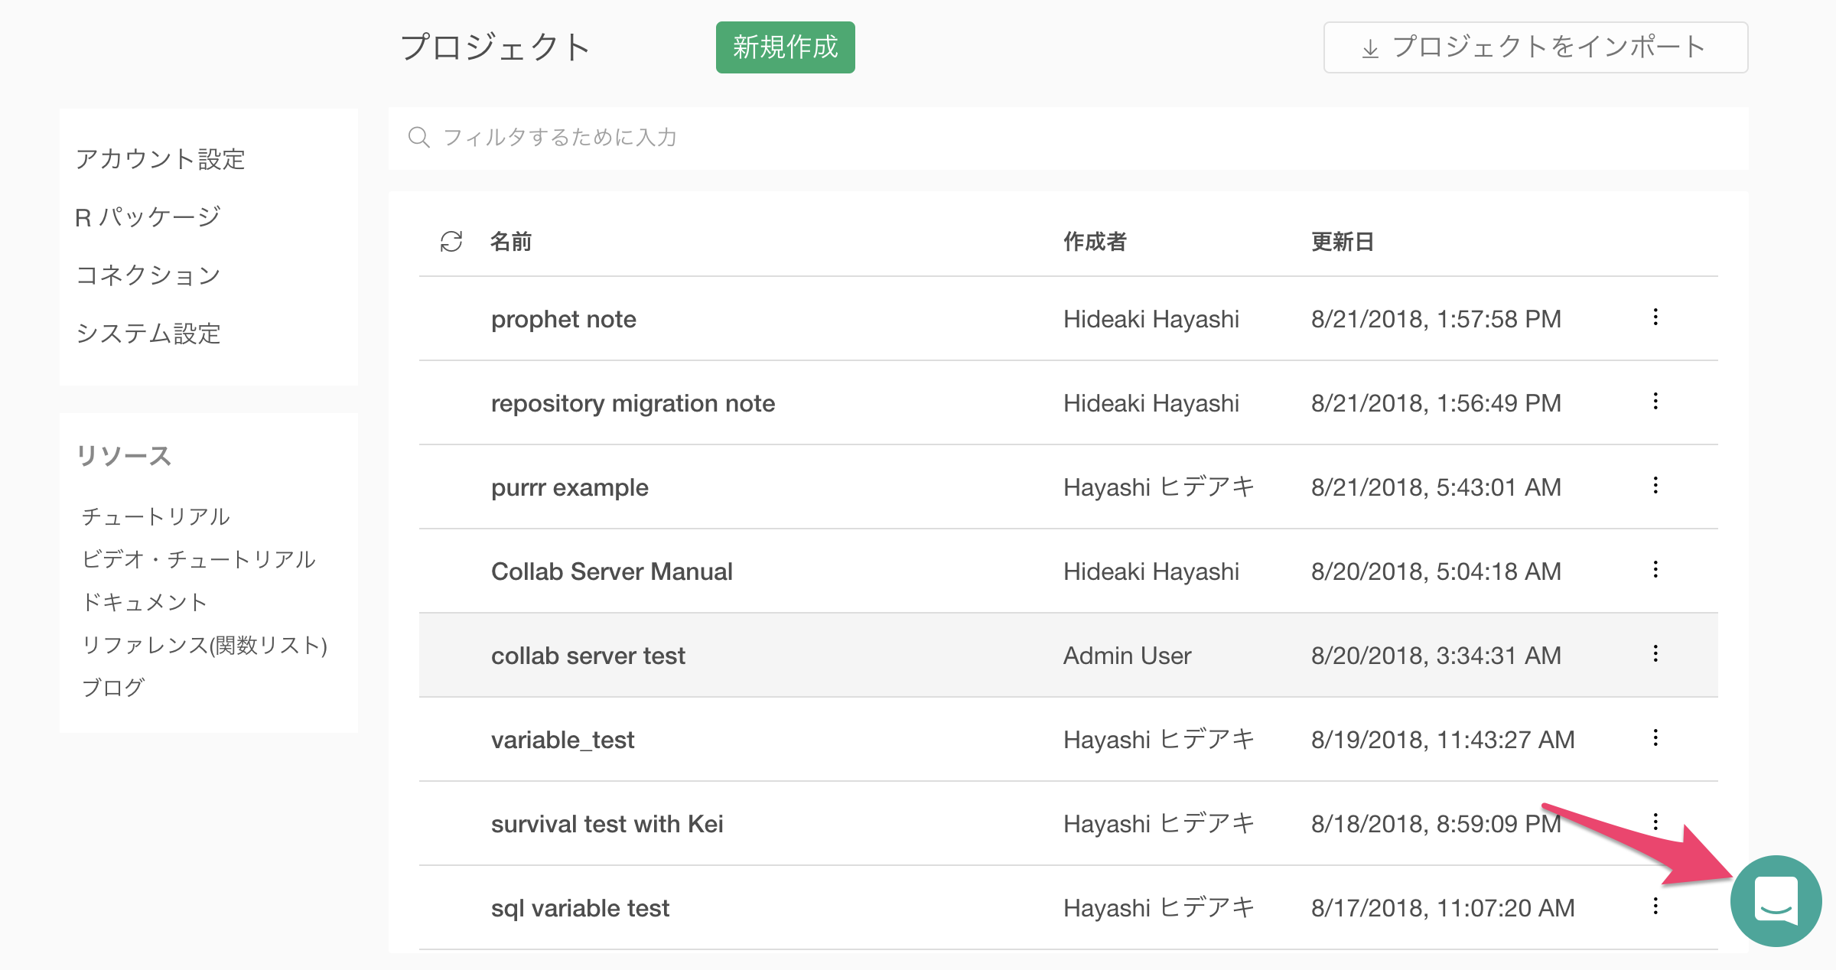The width and height of the screenshot is (1836, 970).
Task: Open the collab server test project
Action: pos(588,656)
